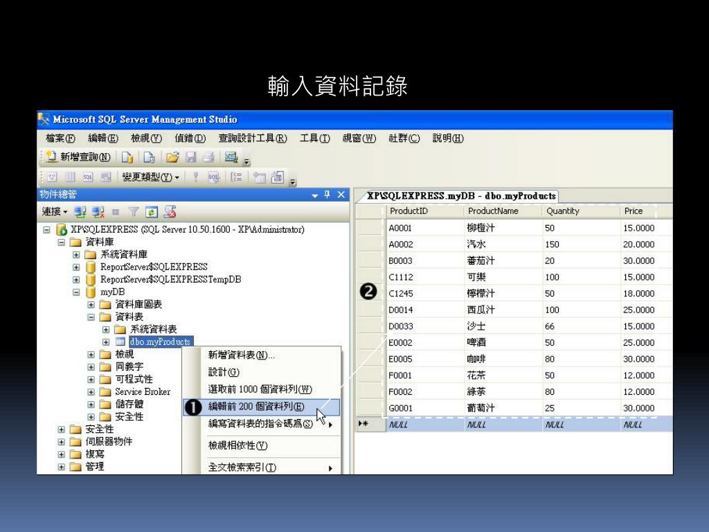
Task: Select the ReportServer$SQLEXPRESSTempDB database
Action: click(x=171, y=280)
